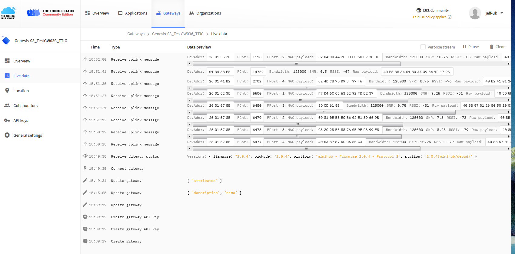The width and height of the screenshot is (515, 254).
Task: Go to Gateways breadcrumb link
Action: (136, 34)
